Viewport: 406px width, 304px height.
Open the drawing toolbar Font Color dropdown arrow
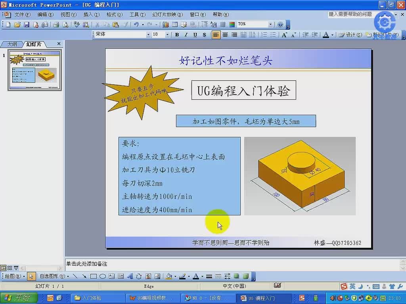click(202, 277)
